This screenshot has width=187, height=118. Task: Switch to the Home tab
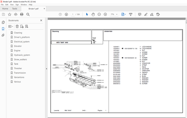[5, 8]
